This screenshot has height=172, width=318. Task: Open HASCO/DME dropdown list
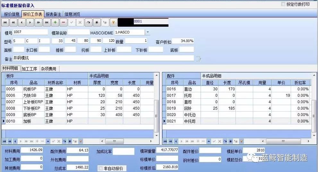[x=147, y=32]
